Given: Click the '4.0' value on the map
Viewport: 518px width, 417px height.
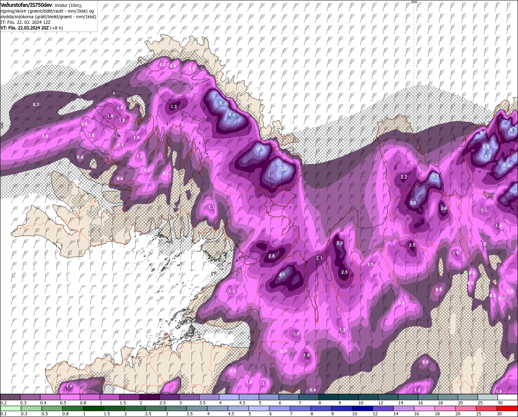Looking at the screenshot, I should coord(282,274).
